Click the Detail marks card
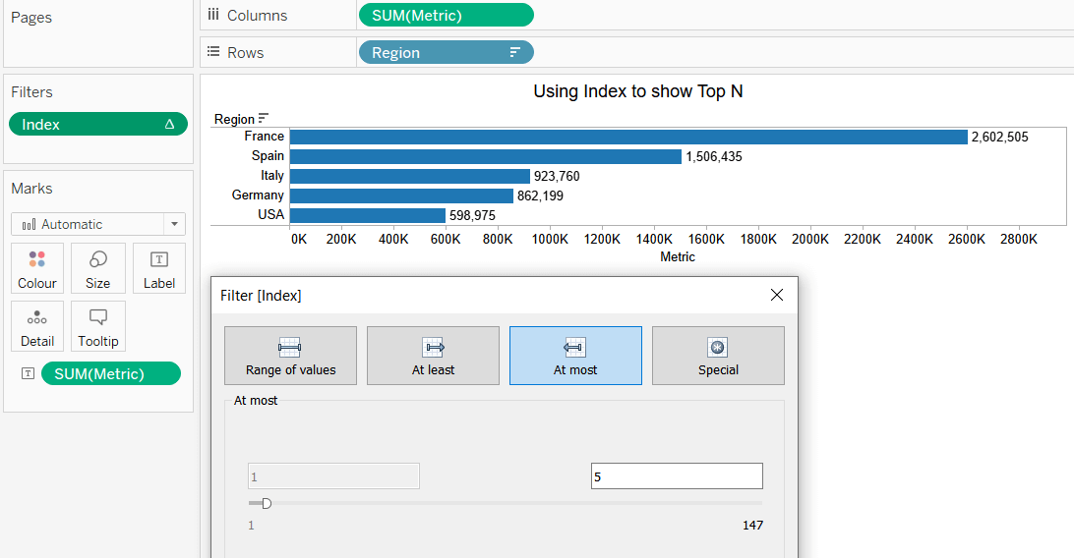The height and width of the screenshot is (558, 1074). point(37,326)
